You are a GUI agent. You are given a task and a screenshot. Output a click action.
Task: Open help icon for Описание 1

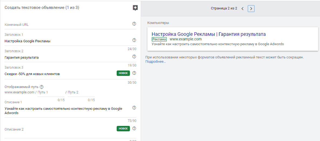click(x=134, y=108)
